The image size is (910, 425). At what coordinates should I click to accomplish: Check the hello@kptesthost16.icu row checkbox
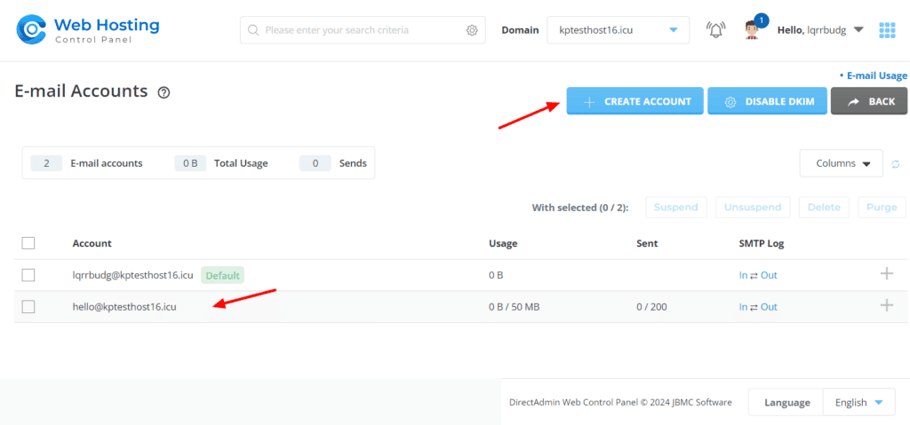[28, 307]
